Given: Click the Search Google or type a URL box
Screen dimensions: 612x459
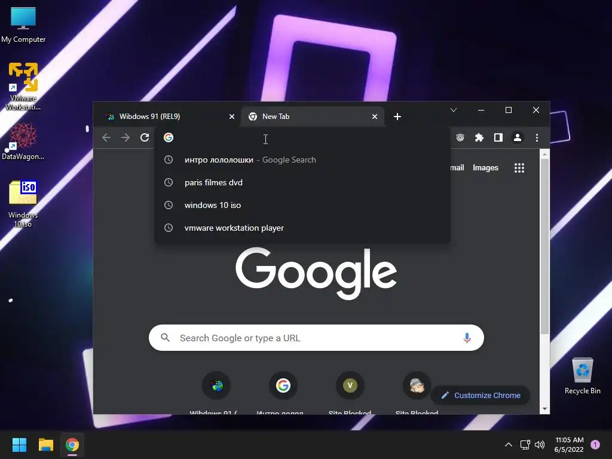Looking at the screenshot, I should click(316, 338).
